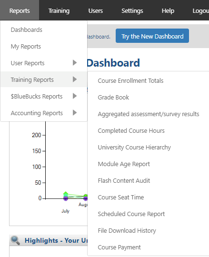
Task: Choose Aggregated assessment/survey results
Action: (x=148, y=114)
